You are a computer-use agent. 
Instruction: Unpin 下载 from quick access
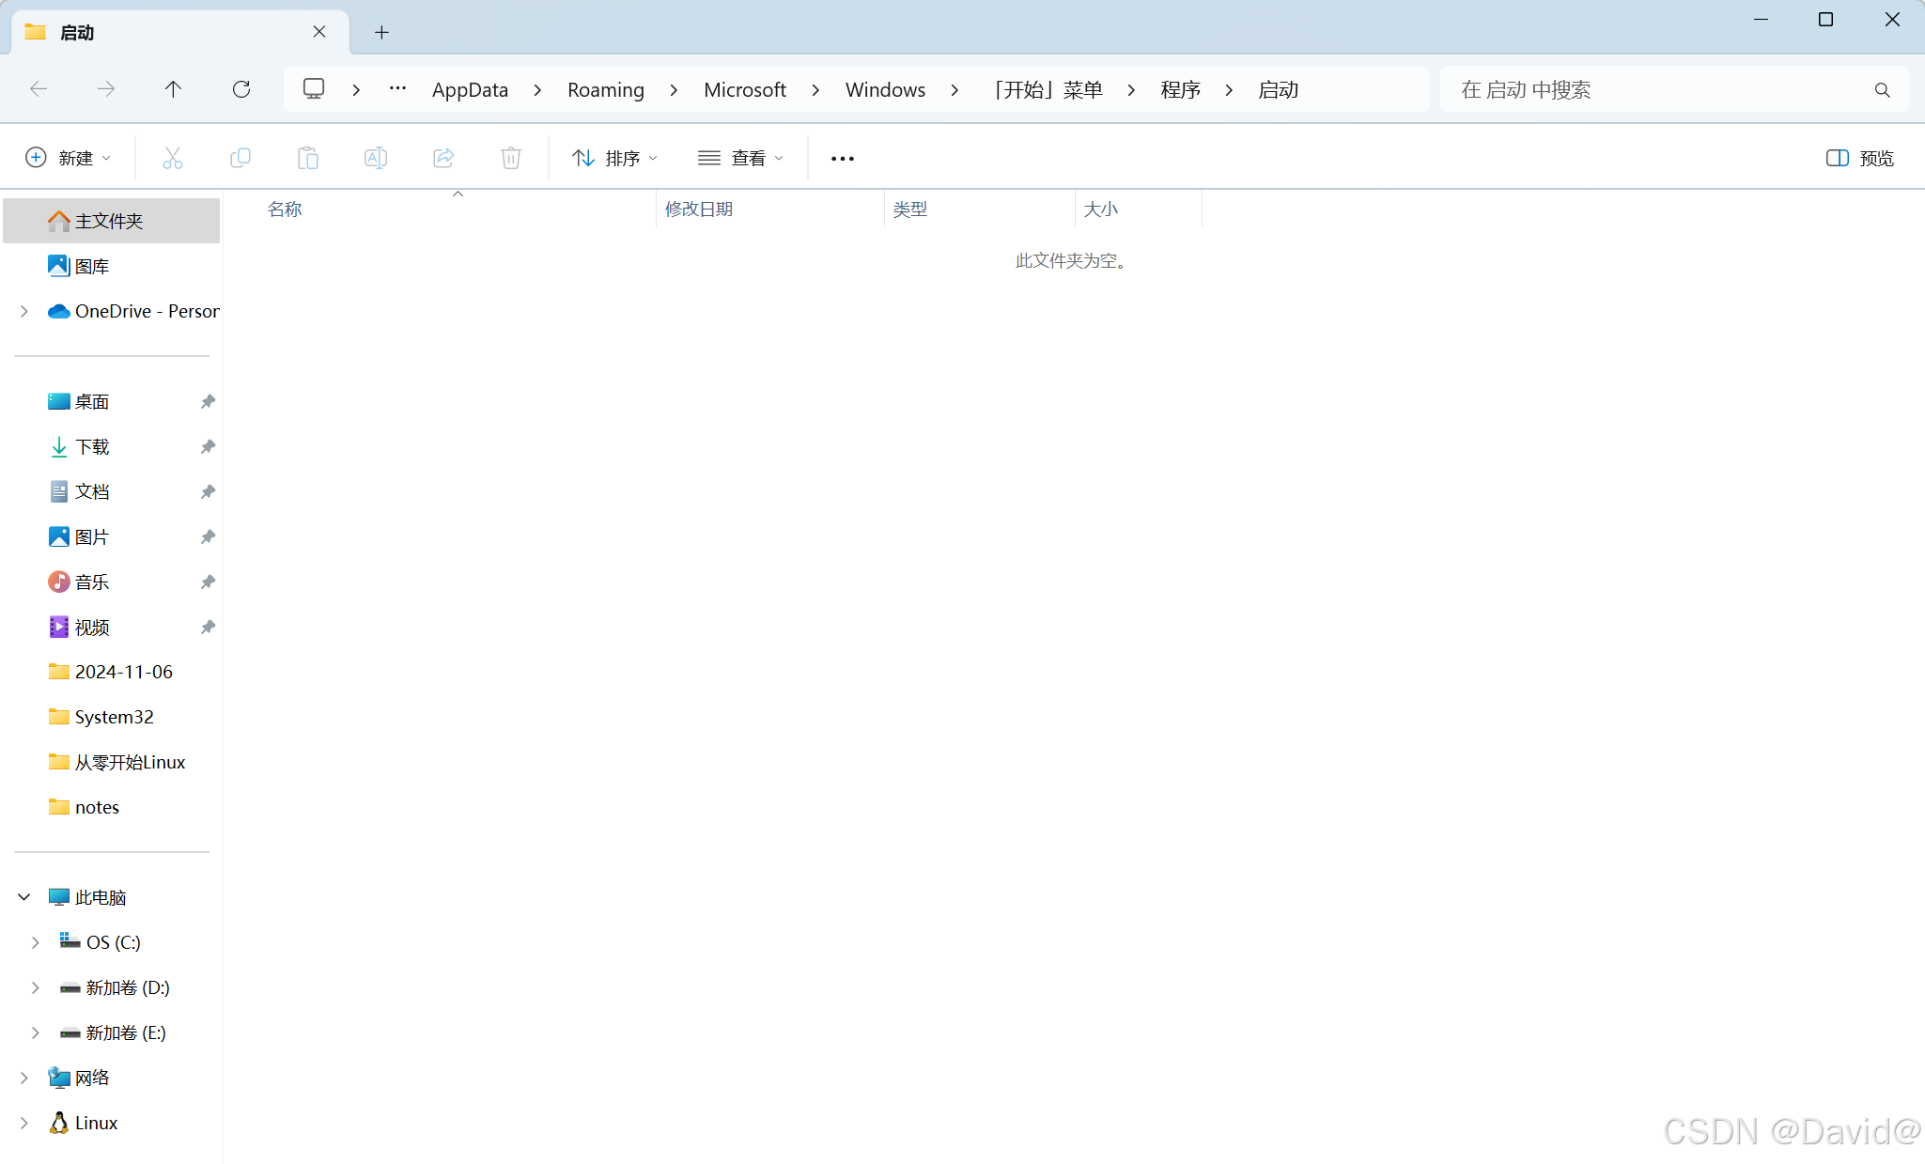click(208, 446)
